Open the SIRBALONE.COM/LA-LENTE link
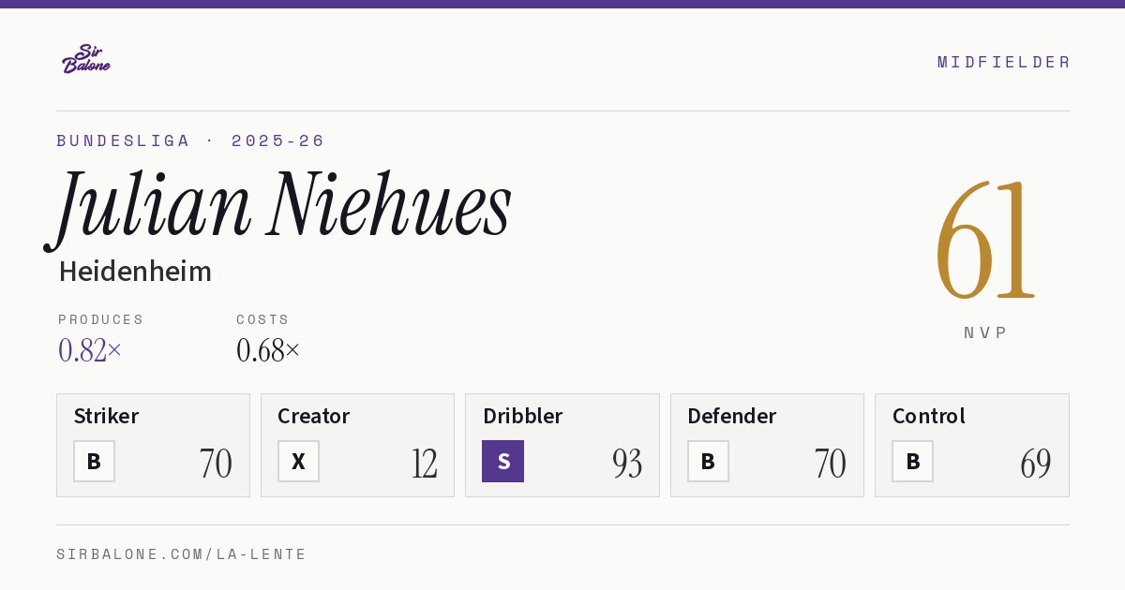Viewport: 1125px width, 590px height. 182,554
